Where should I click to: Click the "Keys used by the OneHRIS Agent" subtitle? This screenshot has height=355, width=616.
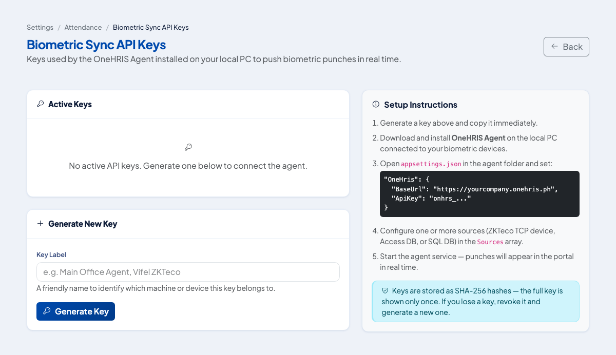(x=214, y=59)
